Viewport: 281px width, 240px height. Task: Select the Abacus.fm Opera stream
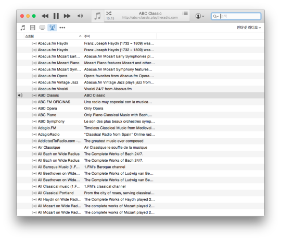[140, 76]
